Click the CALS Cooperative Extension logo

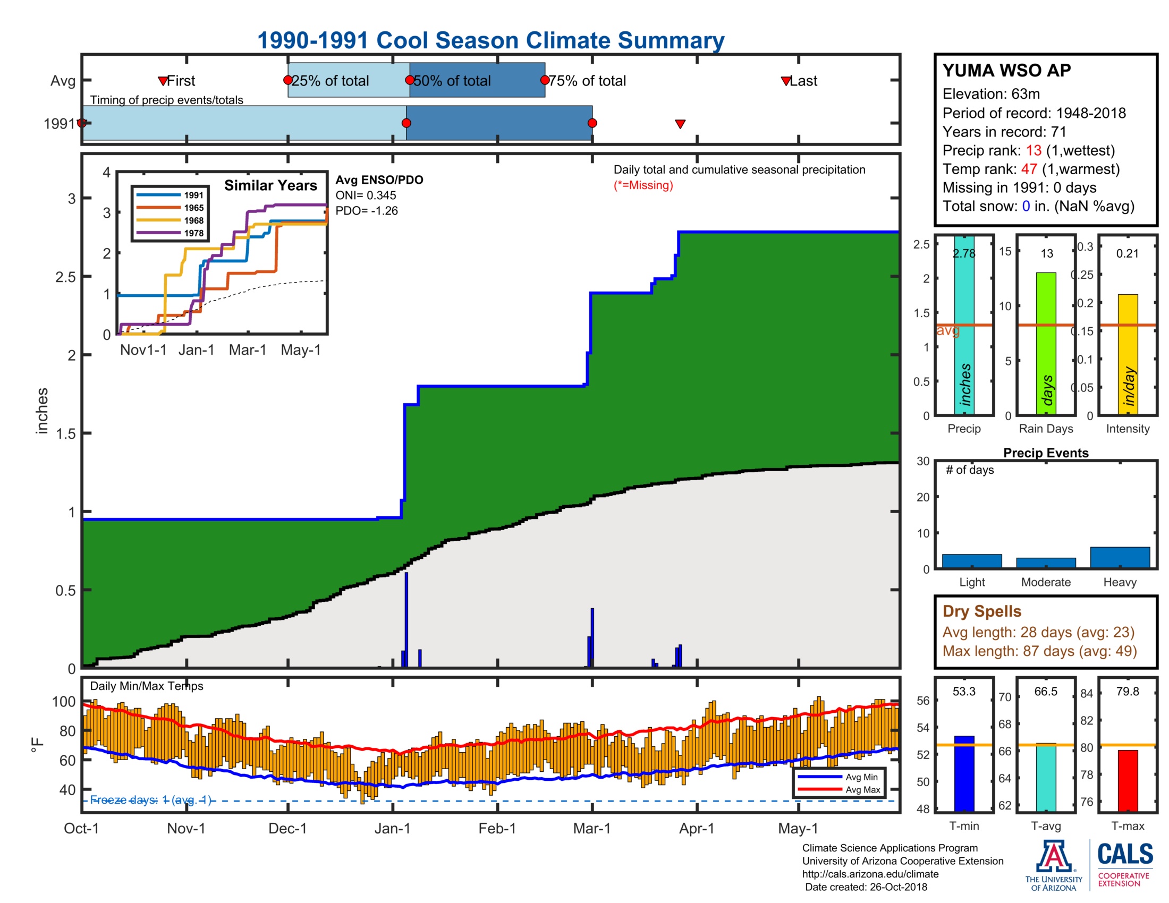1124,864
